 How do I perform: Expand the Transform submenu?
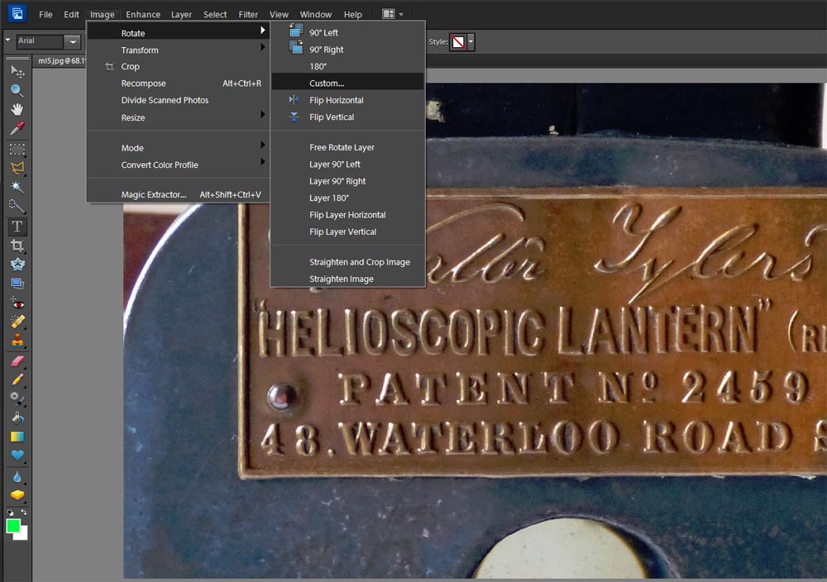click(179, 50)
